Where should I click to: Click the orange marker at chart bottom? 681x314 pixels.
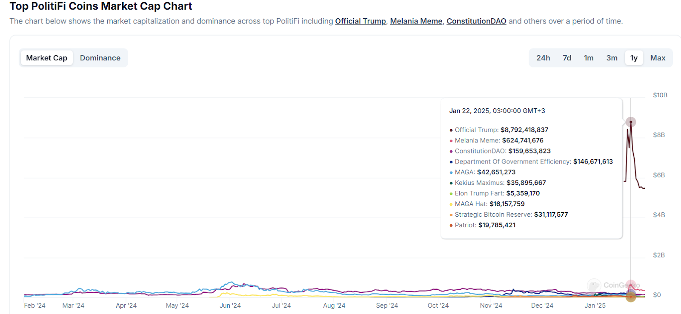[631, 297]
